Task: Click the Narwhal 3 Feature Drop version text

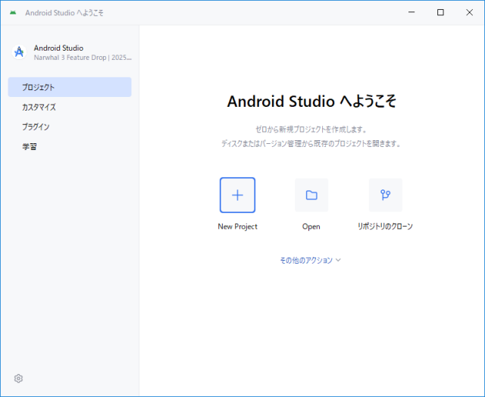Action: [x=83, y=58]
